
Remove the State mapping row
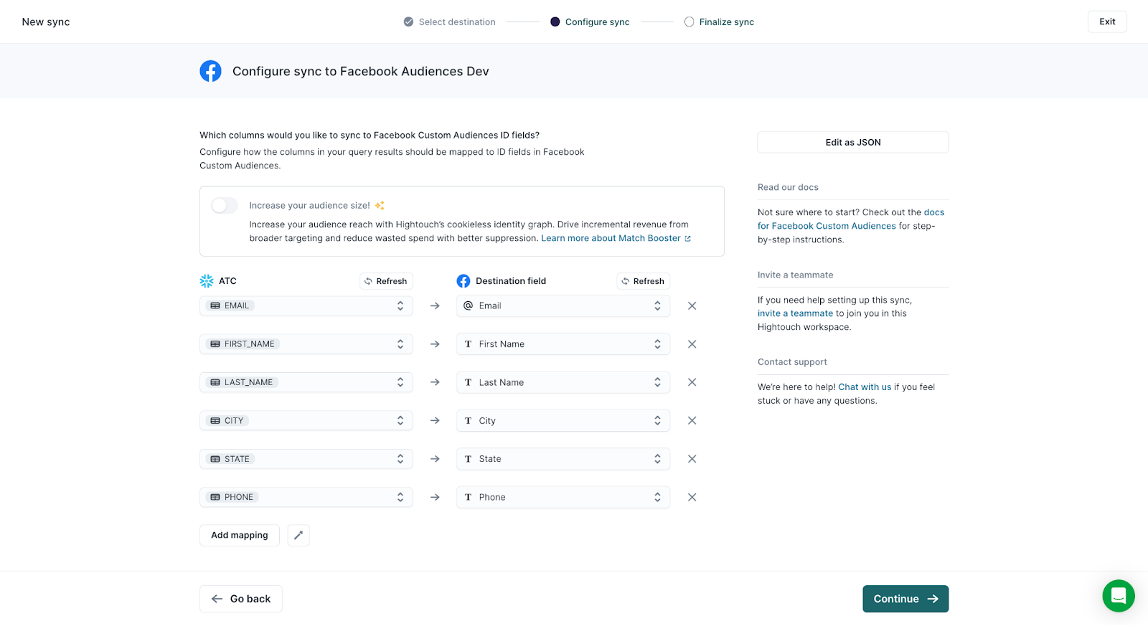[692, 459]
